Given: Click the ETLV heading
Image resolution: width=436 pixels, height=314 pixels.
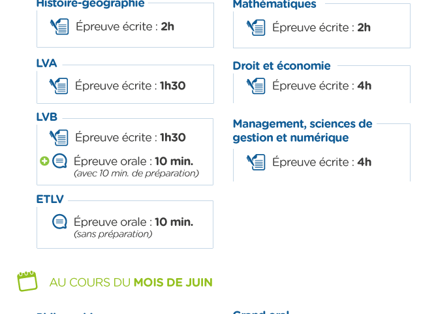Looking at the screenshot, I should coord(50,199).
